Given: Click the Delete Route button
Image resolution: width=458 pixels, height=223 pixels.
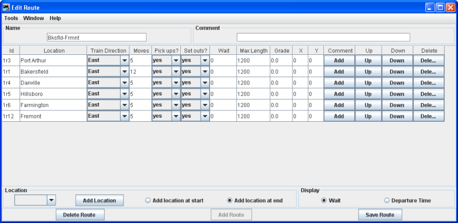Looking at the screenshot, I should coord(80,215).
